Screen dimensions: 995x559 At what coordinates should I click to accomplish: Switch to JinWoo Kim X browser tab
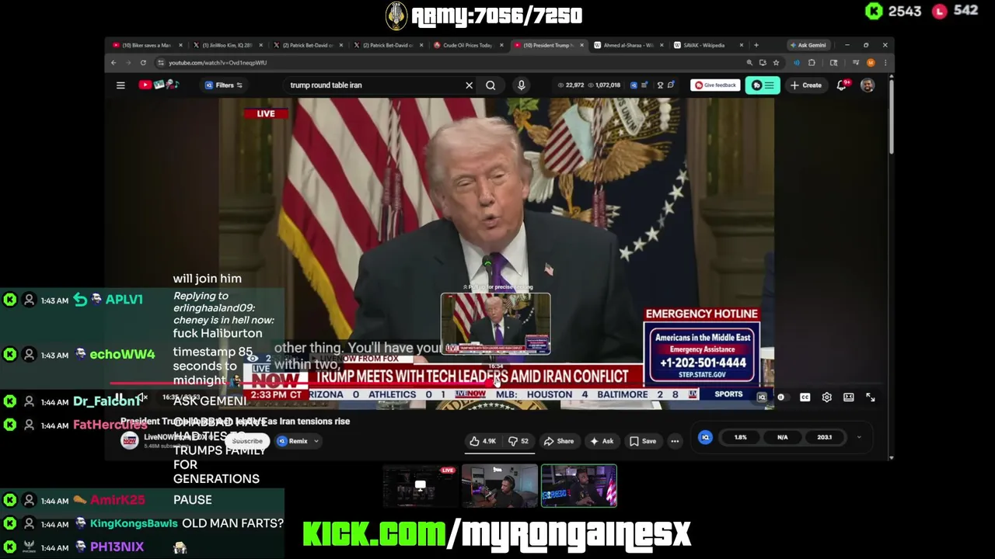point(228,45)
